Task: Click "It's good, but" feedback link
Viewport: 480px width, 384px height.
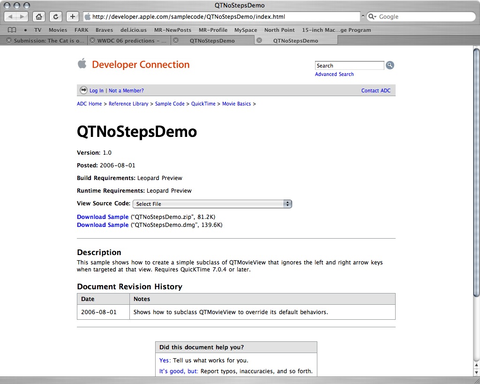Action: coord(178,371)
